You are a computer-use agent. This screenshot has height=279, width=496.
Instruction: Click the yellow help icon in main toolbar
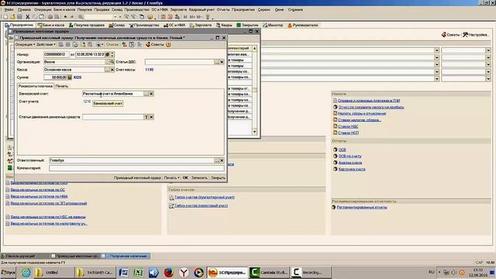click(150, 17)
